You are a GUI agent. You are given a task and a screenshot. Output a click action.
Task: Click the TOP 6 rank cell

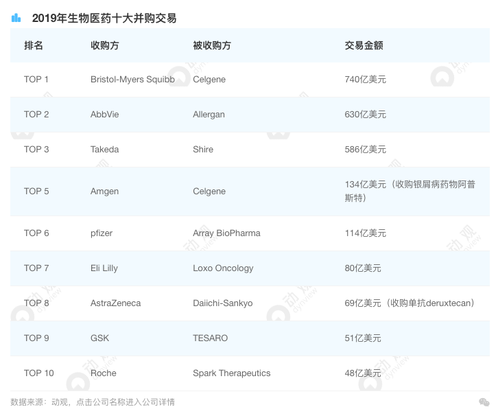[x=36, y=233]
